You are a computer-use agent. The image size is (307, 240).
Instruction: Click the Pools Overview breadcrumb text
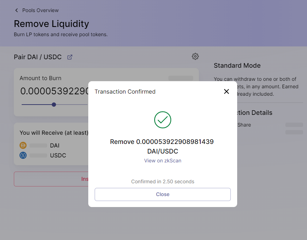[x=40, y=10]
